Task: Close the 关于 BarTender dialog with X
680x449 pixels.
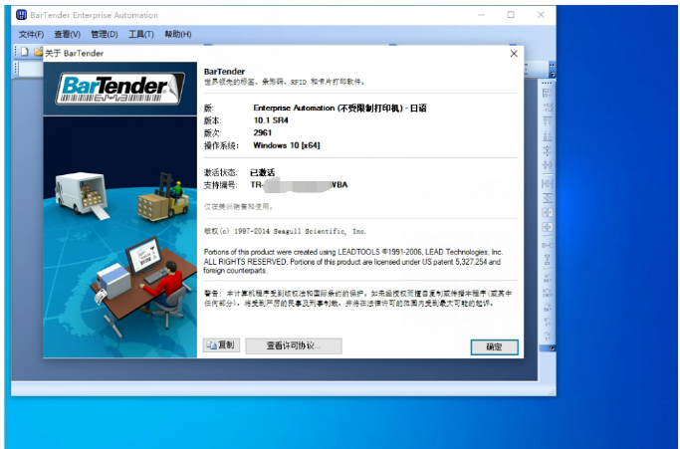Action: (x=514, y=54)
